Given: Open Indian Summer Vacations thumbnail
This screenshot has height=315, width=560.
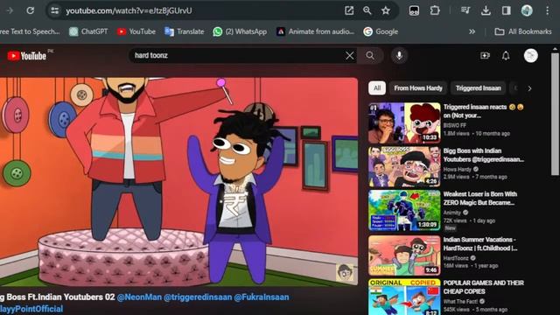Looking at the screenshot, I should (x=404, y=255).
